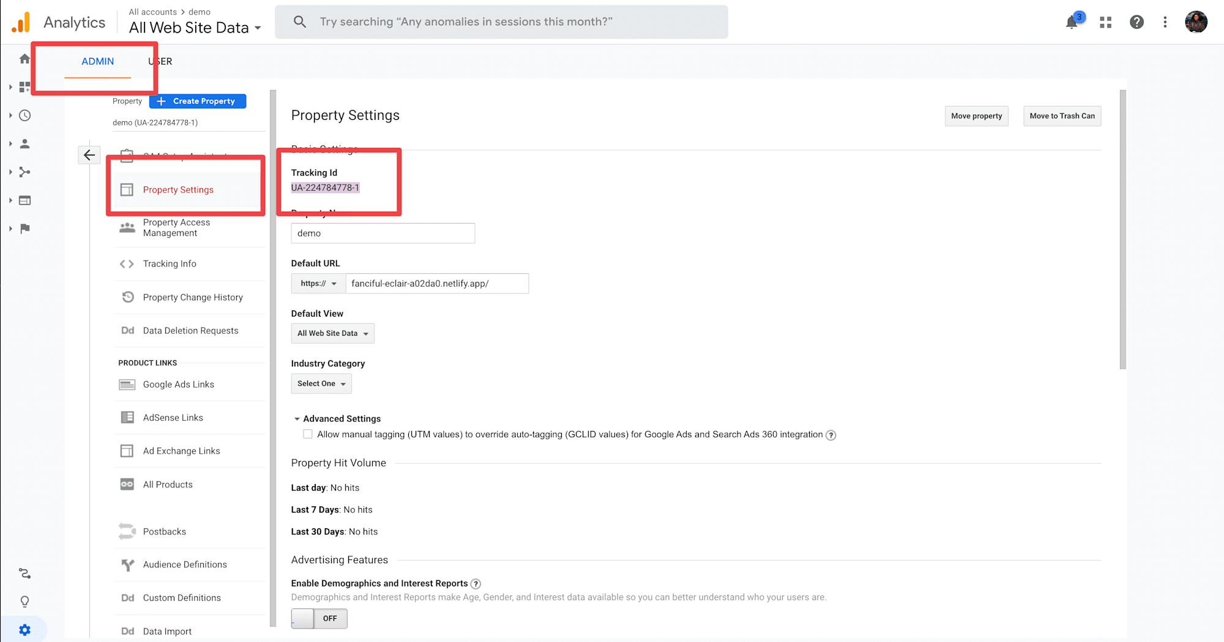Open Tracking Info menu item
Viewport: 1224px width, 642px height.
(x=190, y=264)
